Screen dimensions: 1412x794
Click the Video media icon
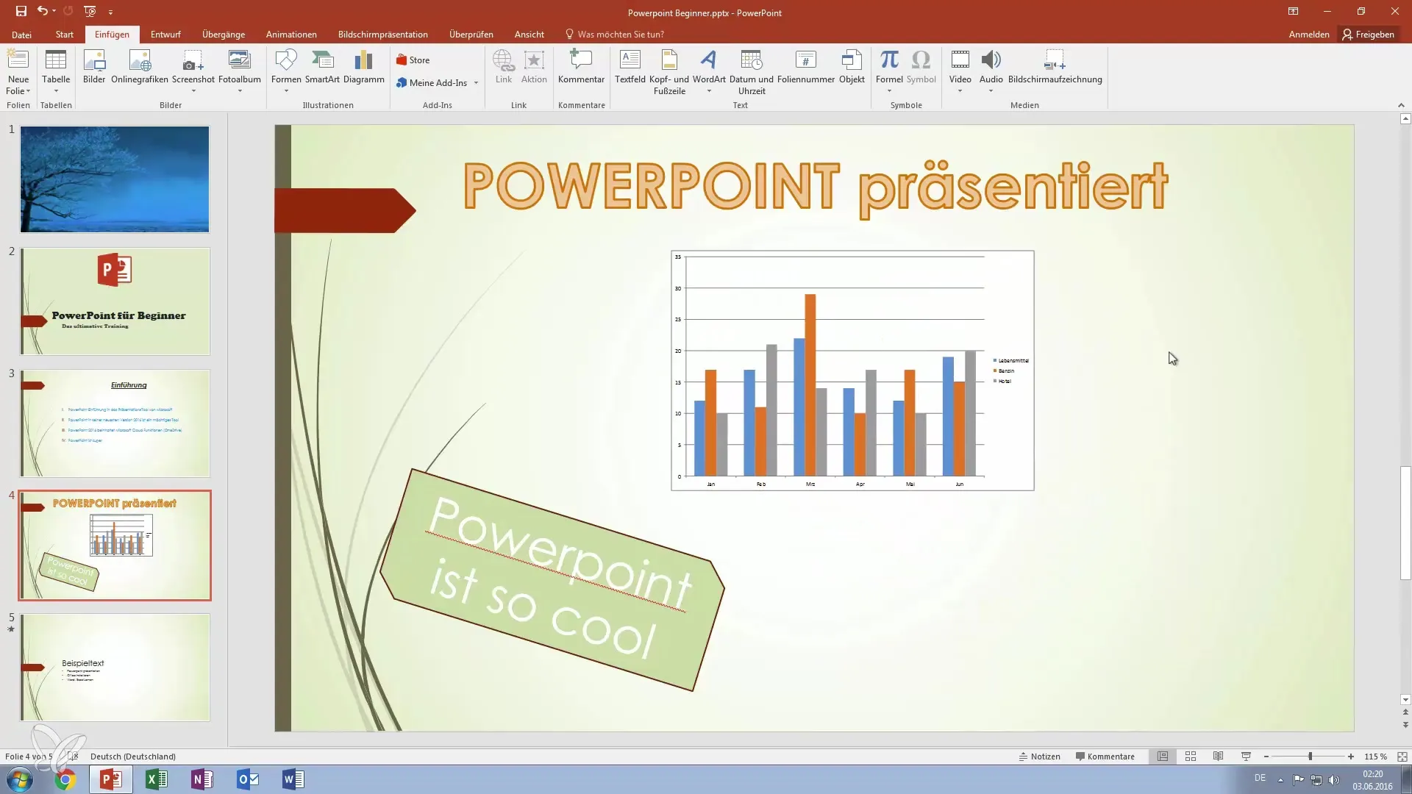pos(960,60)
